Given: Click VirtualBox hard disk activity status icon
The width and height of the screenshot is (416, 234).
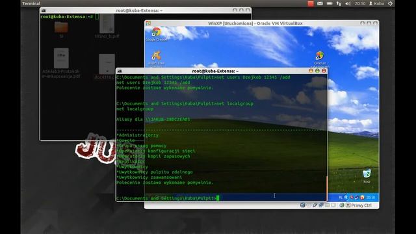Looking at the screenshot, I should click(x=303, y=205).
